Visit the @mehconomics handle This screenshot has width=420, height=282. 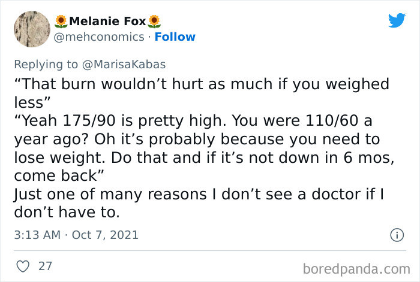99,37
